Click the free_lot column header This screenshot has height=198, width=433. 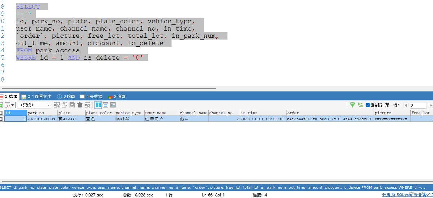pos(422,113)
